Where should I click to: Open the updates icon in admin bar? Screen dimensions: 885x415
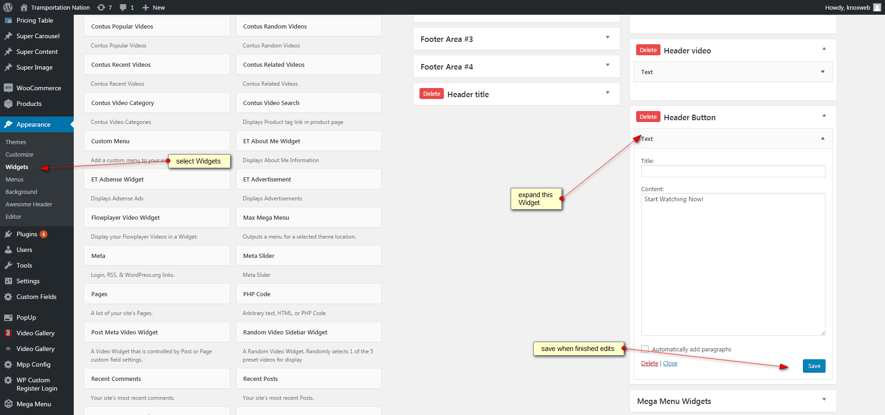pyautogui.click(x=101, y=7)
